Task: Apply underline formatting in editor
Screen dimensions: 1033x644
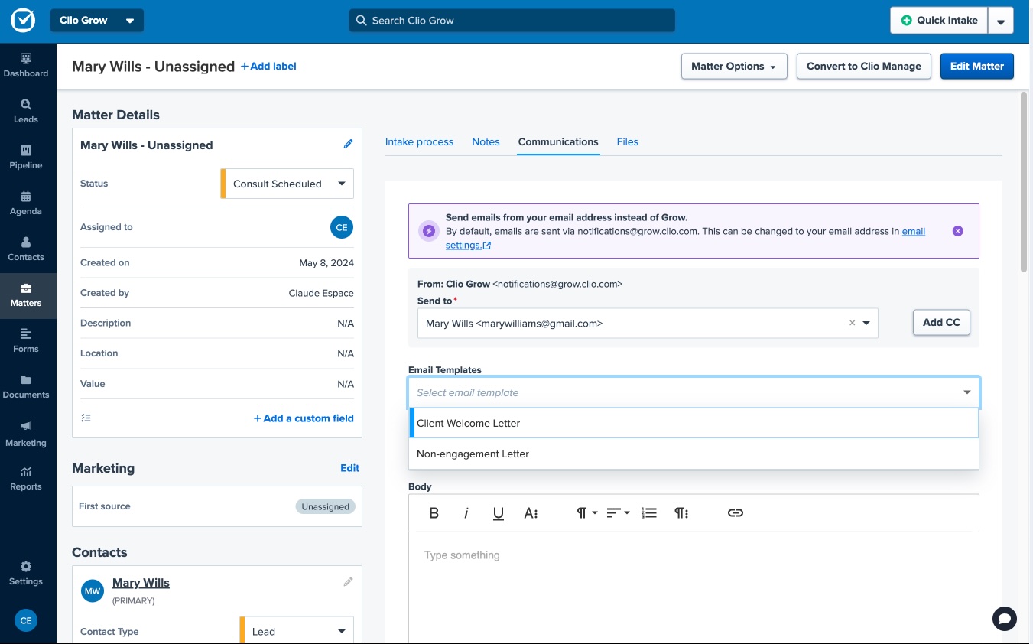Action: 499,513
